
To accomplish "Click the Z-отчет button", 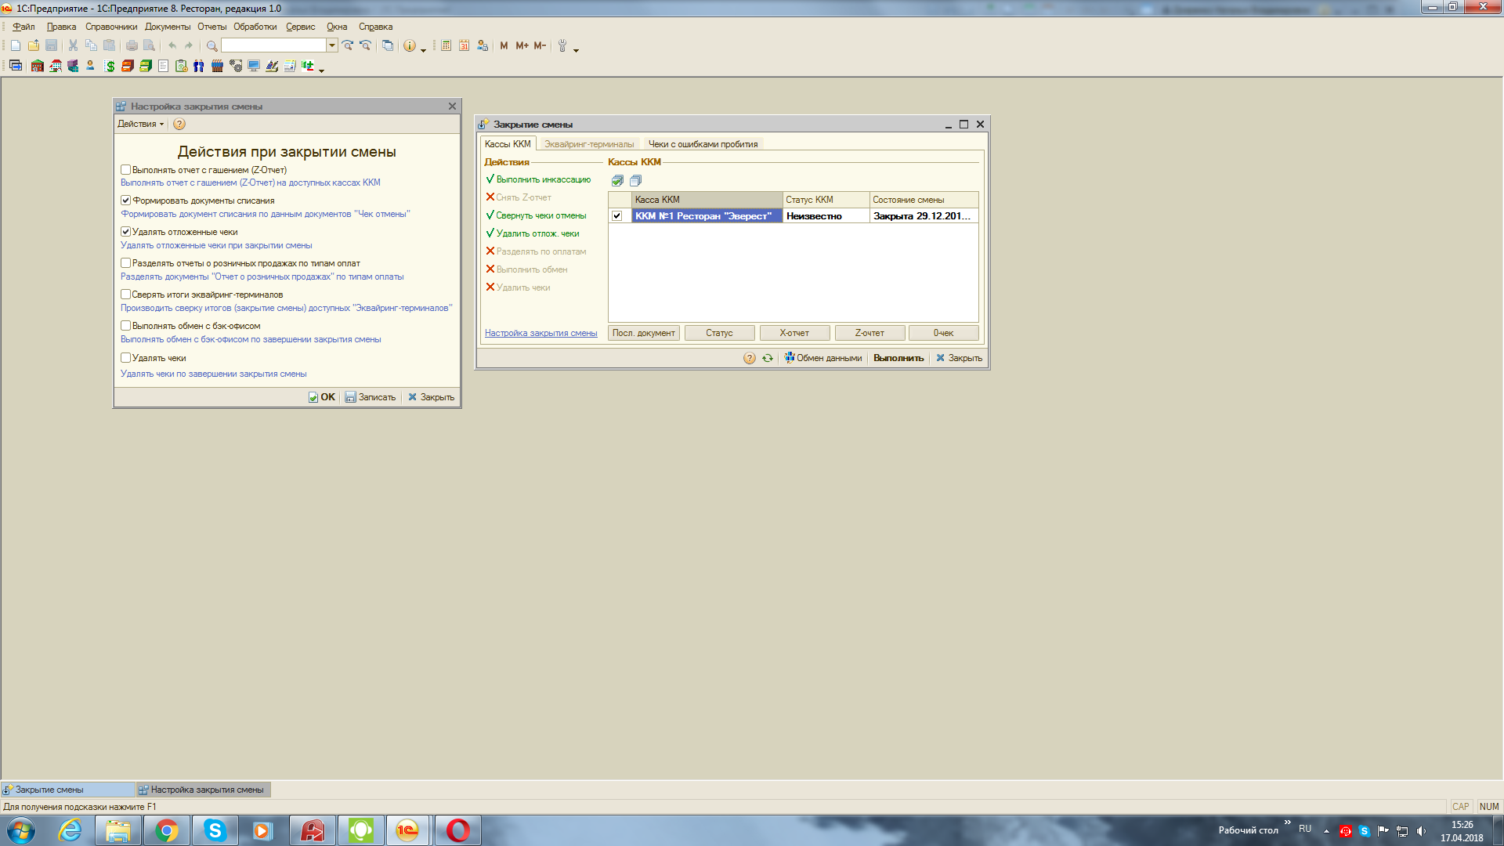I will tap(869, 333).
